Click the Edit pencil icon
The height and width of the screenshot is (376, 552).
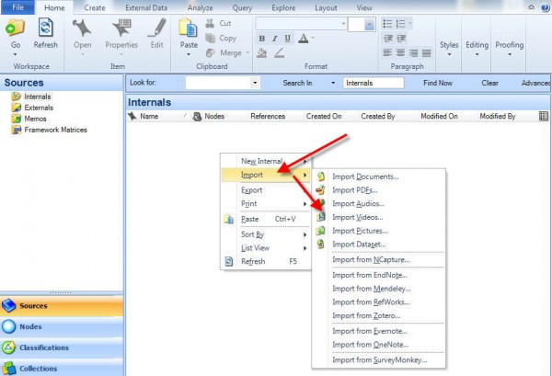coord(157,28)
